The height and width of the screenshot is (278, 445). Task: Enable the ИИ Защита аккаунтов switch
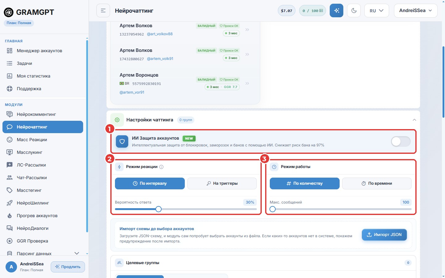tap(400, 141)
